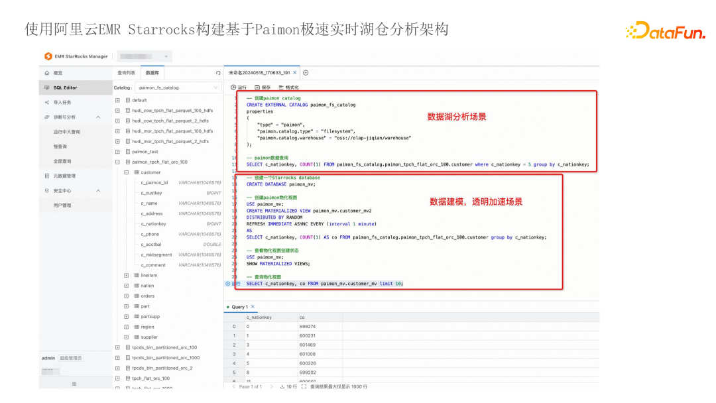Image resolution: width=716 pixels, height=403 pixels.
Task: Format the SQL with 格式化
Action: point(288,87)
